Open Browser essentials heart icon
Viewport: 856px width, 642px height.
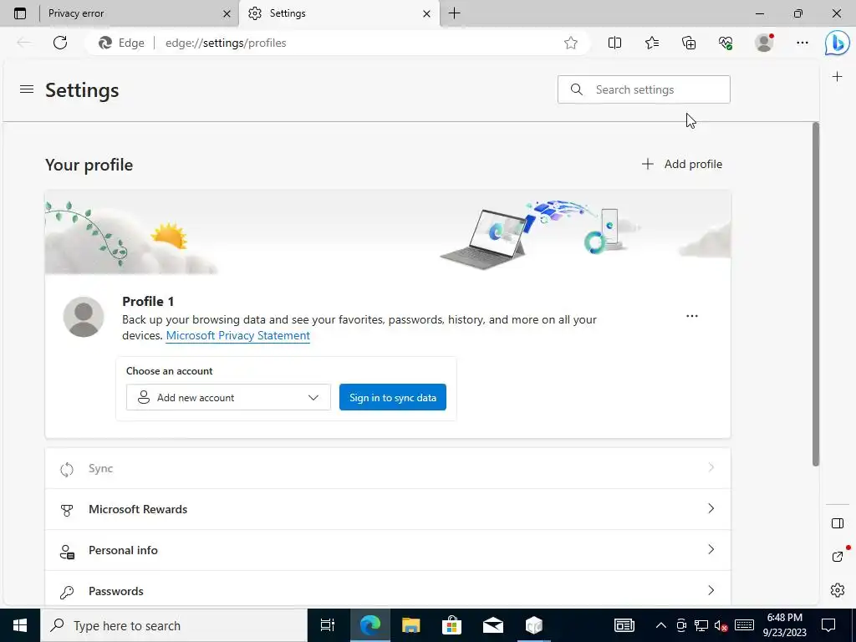pyautogui.click(x=726, y=43)
